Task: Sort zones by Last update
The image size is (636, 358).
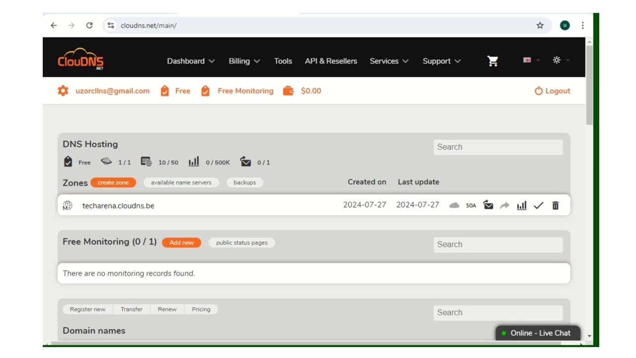Action: click(x=418, y=182)
